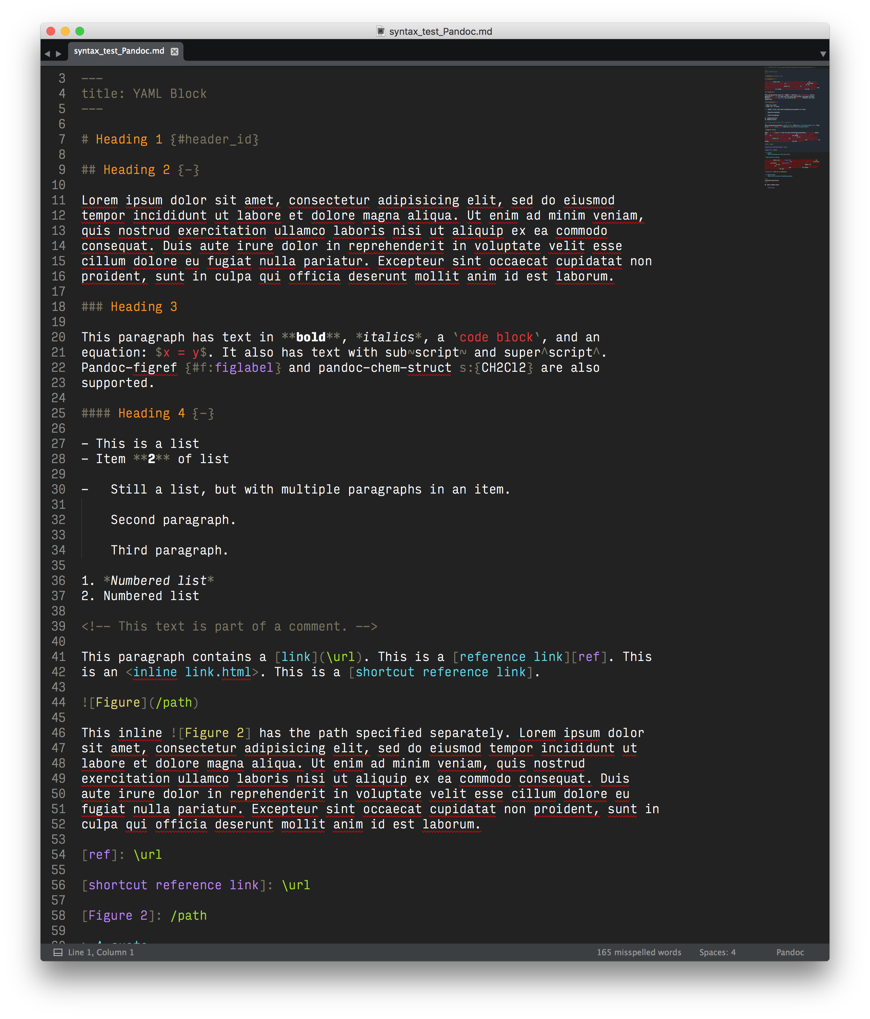Viewport: 870px width, 1019px height.
Task: Click the comment line text
Action: (x=229, y=626)
